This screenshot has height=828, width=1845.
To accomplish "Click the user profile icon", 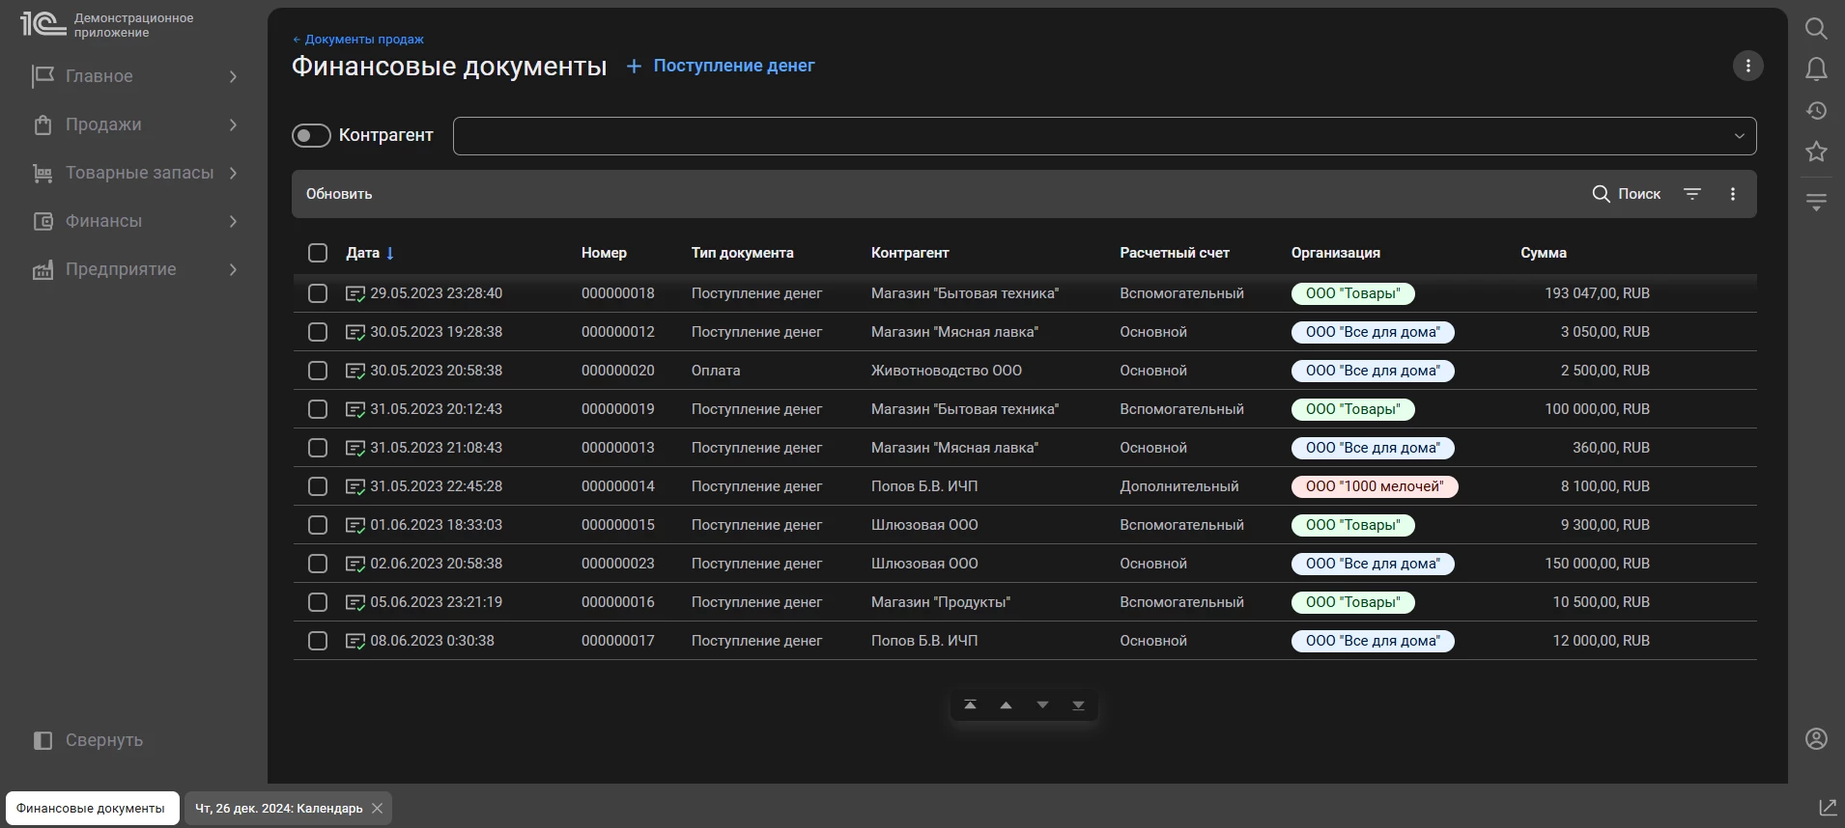I will (x=1816, y=739).
